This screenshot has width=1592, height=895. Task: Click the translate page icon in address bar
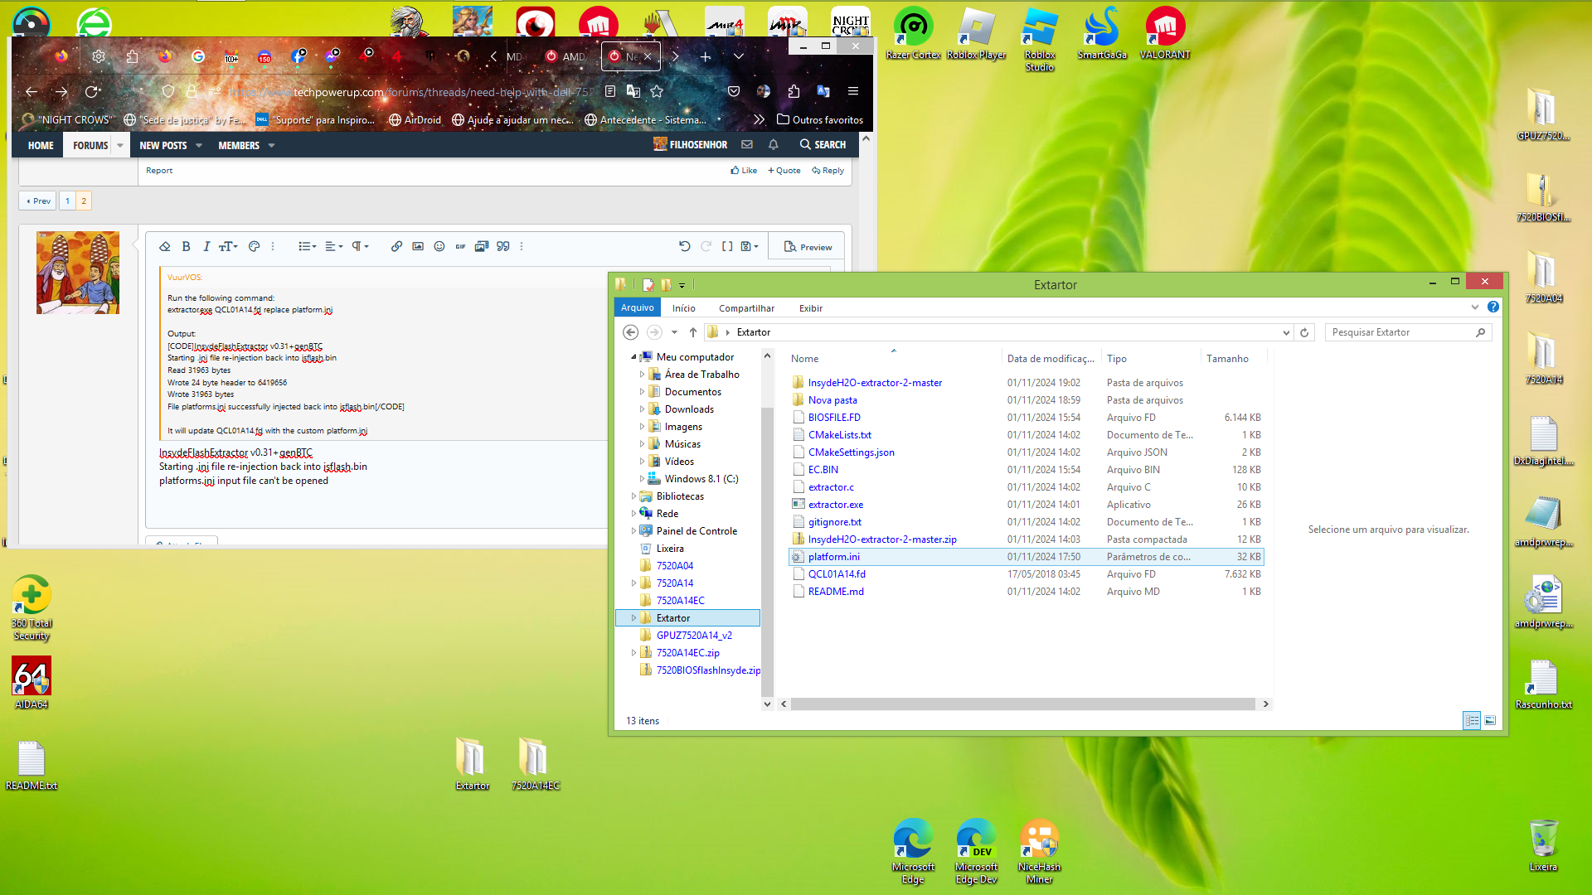point(633,91)
